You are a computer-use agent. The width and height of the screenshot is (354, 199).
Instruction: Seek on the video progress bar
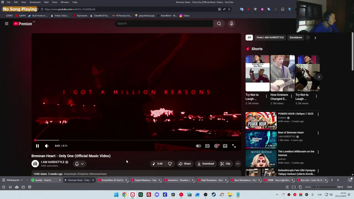(x=136, y=140)
